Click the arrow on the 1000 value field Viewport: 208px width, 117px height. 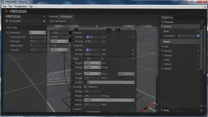click(100, 63)
